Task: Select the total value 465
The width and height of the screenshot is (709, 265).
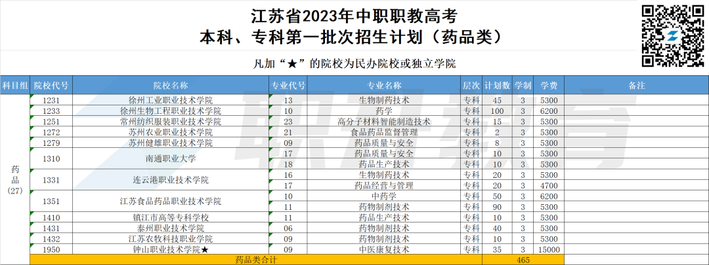Action: [x=523, y=260]
